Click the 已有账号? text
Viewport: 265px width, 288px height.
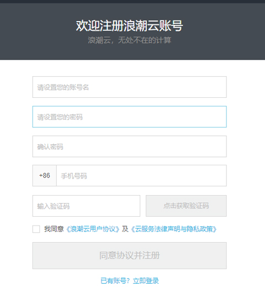pos(115,281)
